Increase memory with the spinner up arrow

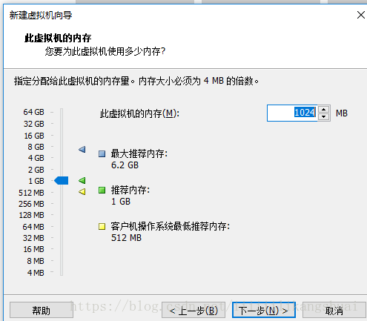tap(323, 109)
